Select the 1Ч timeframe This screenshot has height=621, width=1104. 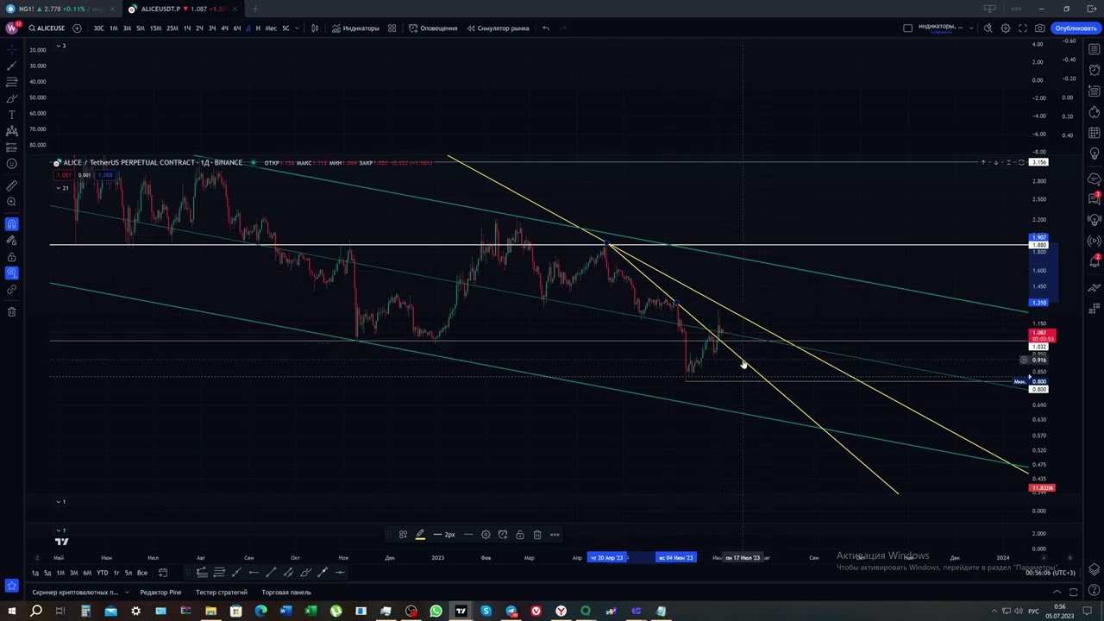pos(187,28)
